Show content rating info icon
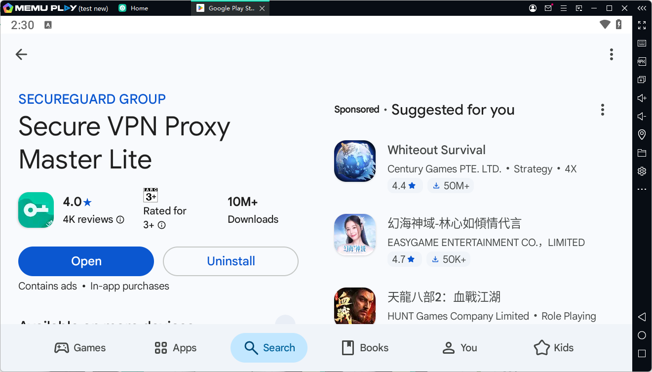Viewport: 652px width, 372px height. (161, 225)
